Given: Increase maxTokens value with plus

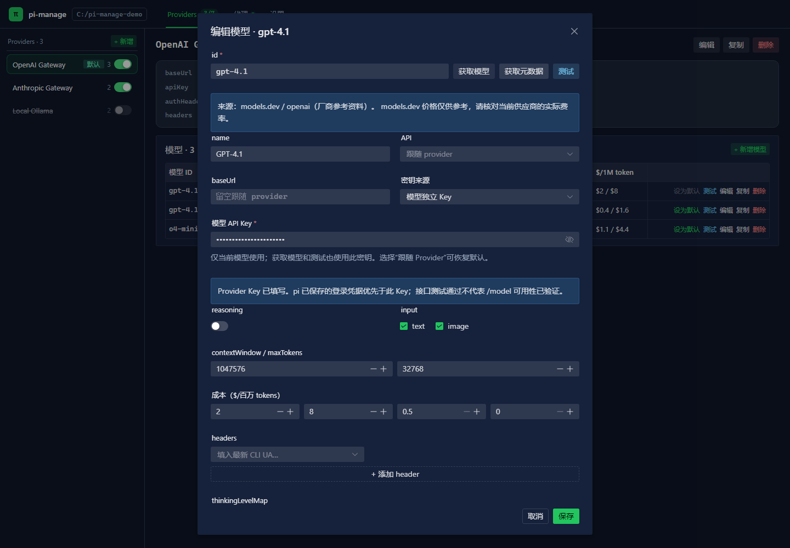Looking at the screenshot, I should (570, 369).
